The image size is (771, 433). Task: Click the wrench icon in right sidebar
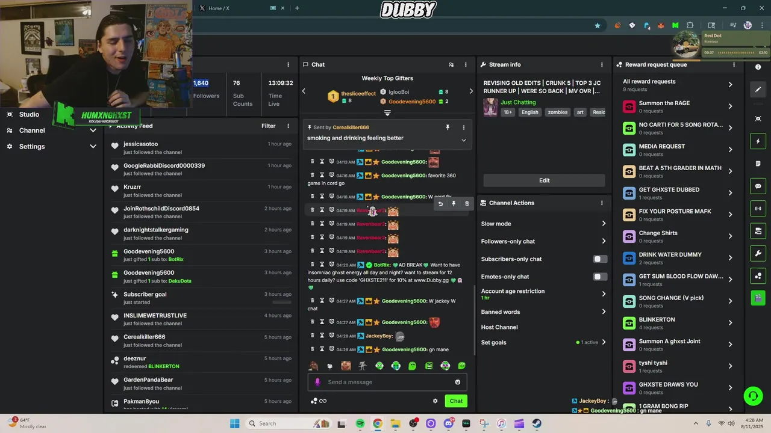pyautogui.click(x=758, y=253)
